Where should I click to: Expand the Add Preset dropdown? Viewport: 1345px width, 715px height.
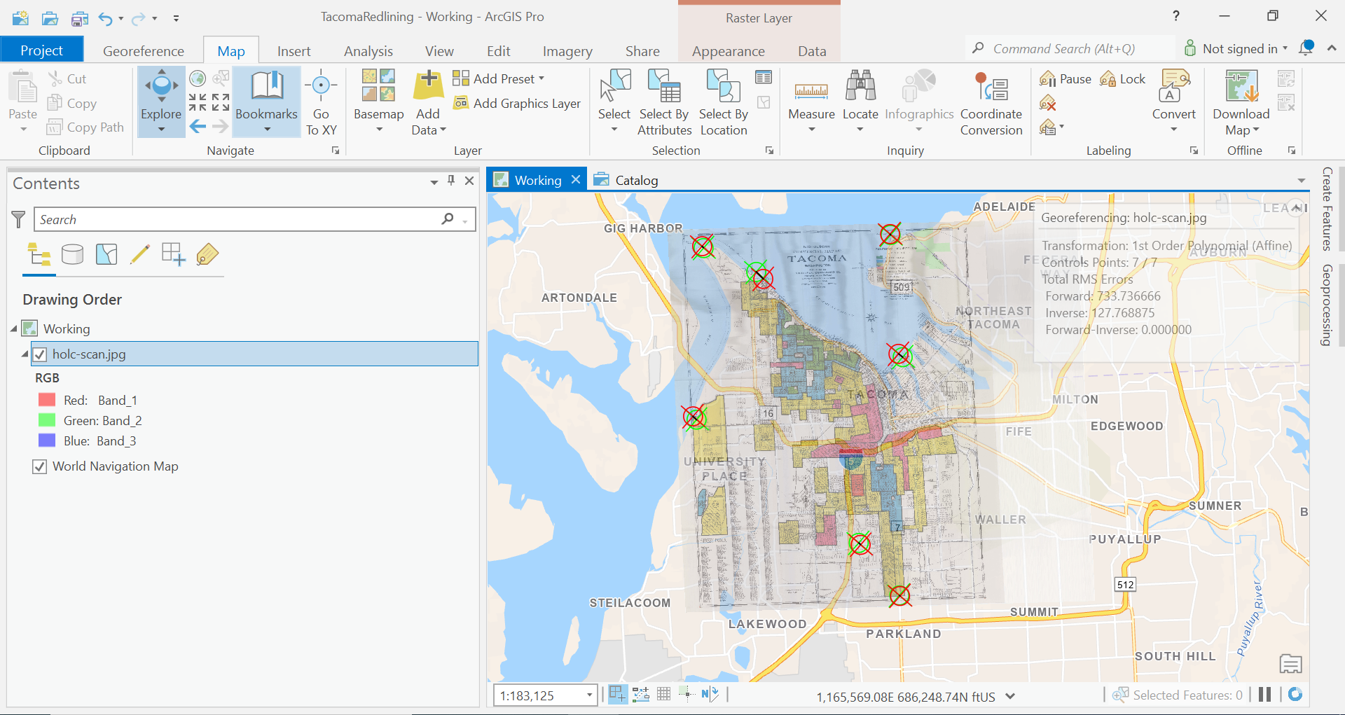[541, 79]
